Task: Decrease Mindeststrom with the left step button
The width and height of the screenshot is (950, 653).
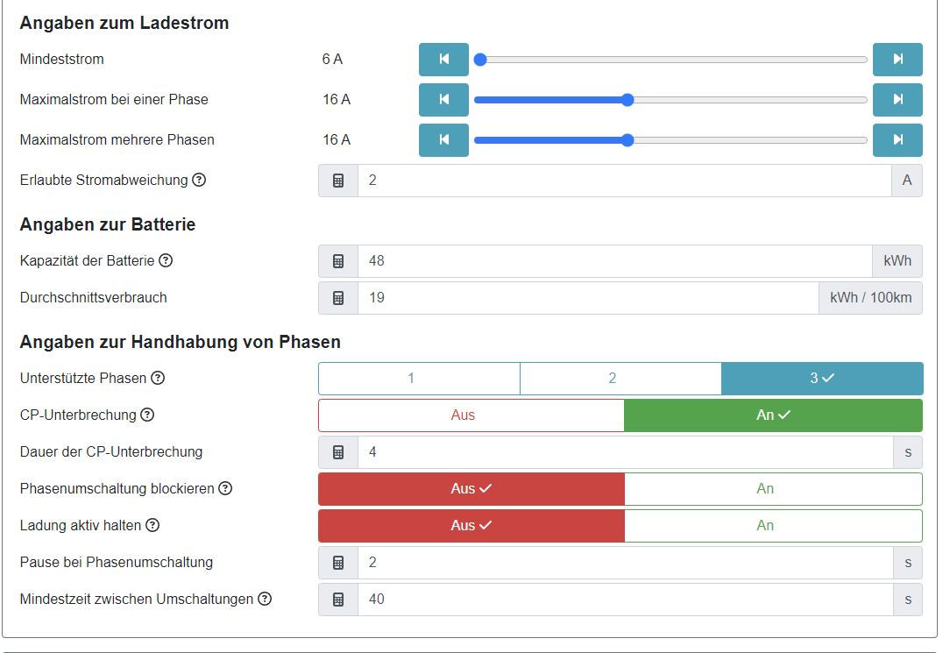Action: pyautogui.click(x=443, y=60)
